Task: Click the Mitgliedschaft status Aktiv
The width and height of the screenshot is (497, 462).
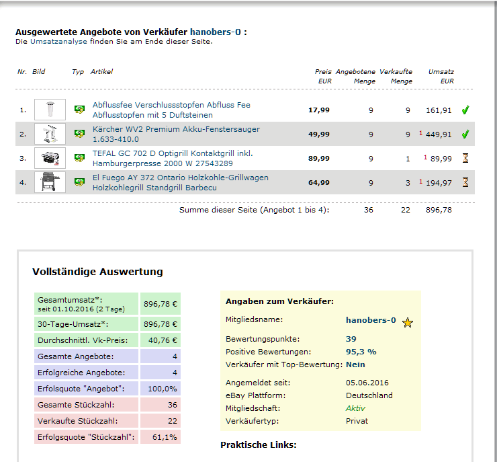Action: (x=355, y=408)
